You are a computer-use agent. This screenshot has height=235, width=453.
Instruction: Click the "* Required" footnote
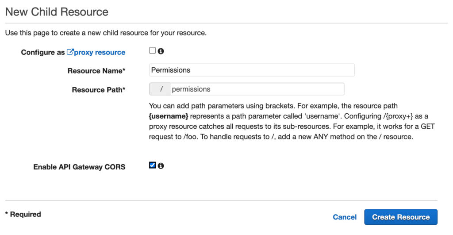(x=23, y=214)
